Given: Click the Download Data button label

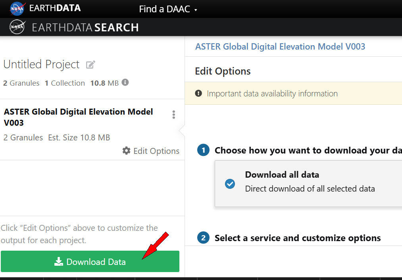Looking at the screenshot, I should coord(96,262).
